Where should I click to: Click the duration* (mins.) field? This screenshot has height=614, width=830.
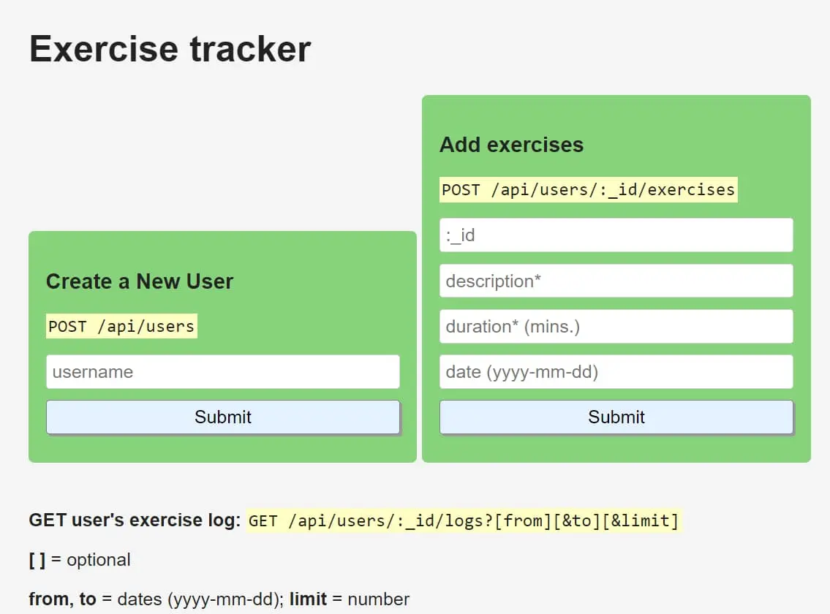[616, 326]
